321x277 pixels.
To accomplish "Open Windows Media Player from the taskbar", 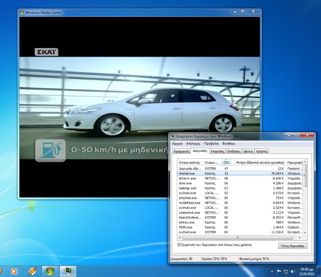I will [13, 271].
